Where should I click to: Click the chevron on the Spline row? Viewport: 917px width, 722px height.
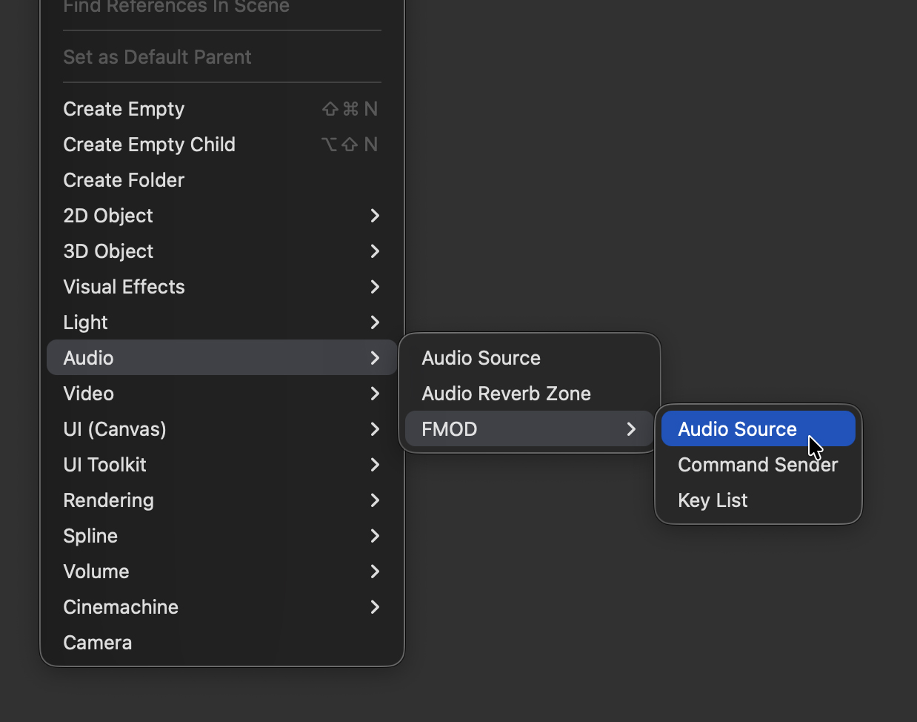tap(375, 536)
